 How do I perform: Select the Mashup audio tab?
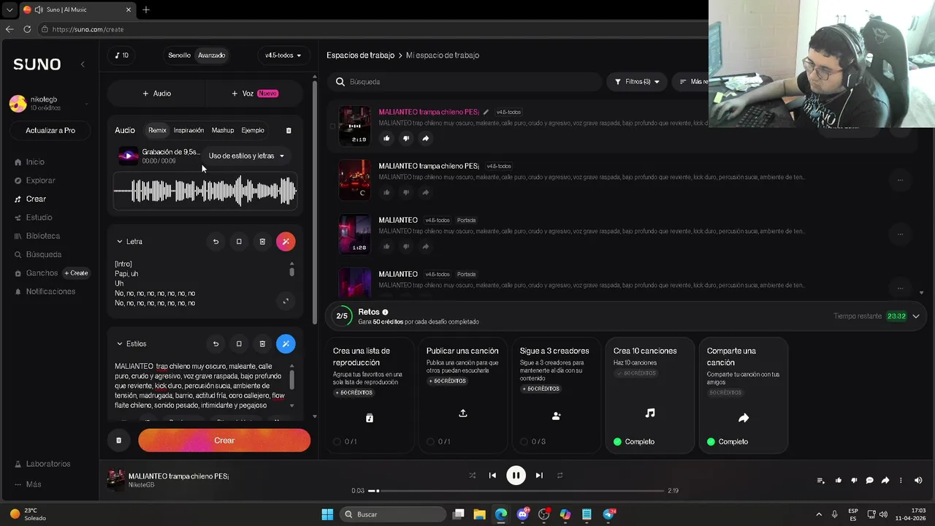(223, 130)
